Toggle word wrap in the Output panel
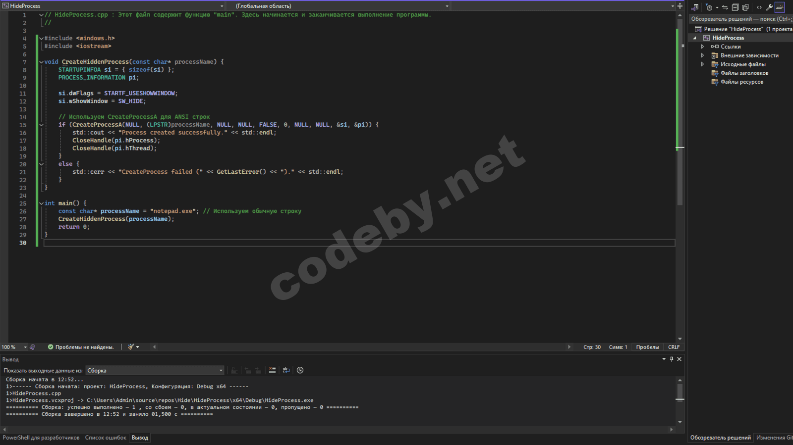This screenshot has width=793, height=445. coord(286,370)
